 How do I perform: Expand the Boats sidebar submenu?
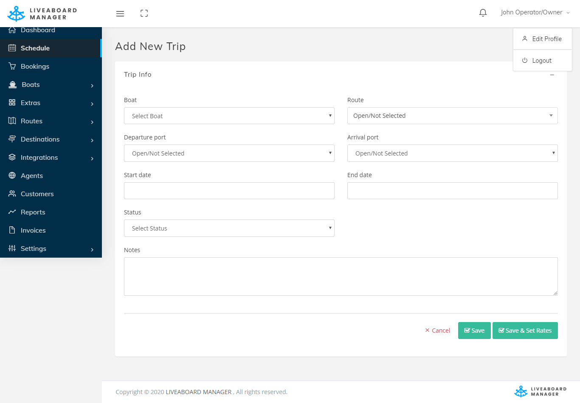tap(51, 85)
